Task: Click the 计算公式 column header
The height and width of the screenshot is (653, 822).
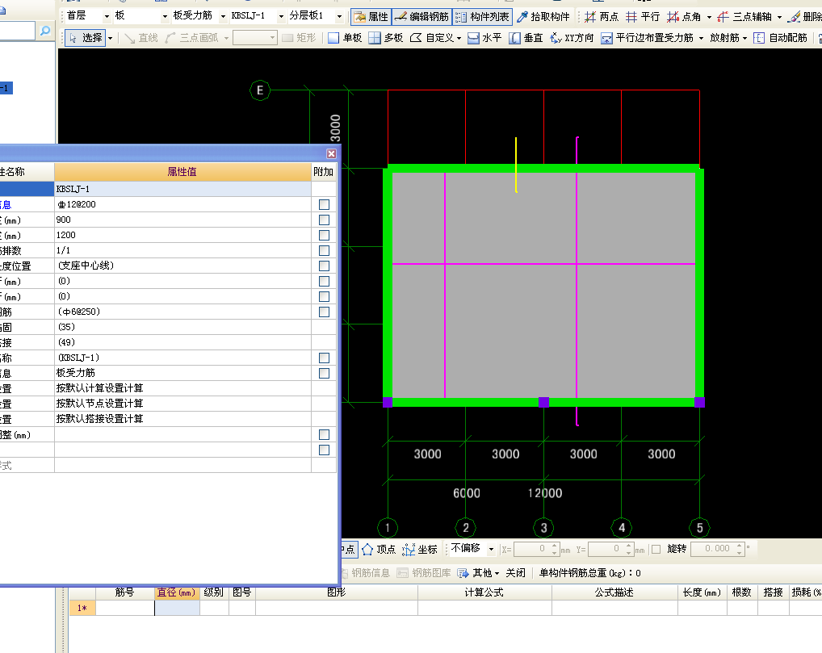Action: click(x=484, y=592)
